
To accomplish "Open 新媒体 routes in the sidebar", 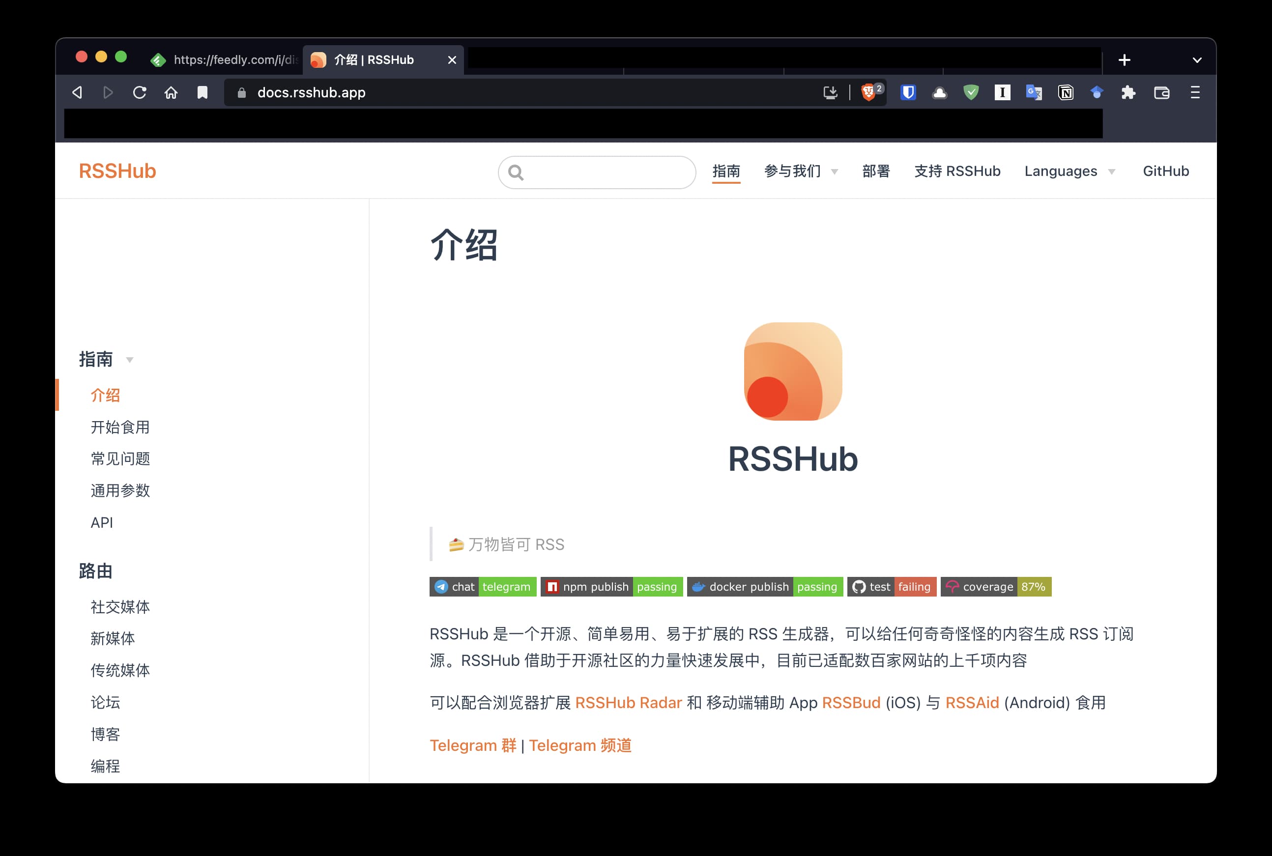I will pyautogui.click(x=113, y=639).
